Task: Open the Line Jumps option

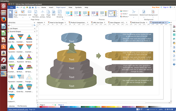Action: [x=42, y=13]
